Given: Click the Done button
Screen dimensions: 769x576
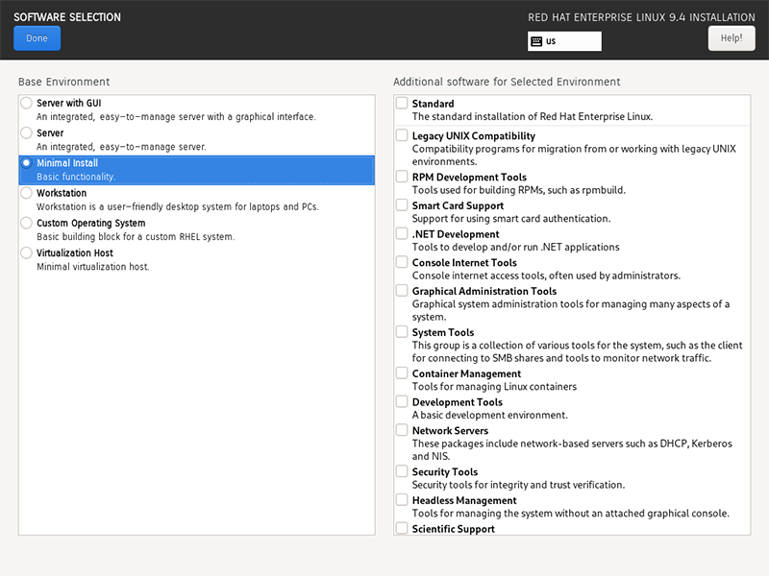Looking at the screenshot, I should coord(37,38).
